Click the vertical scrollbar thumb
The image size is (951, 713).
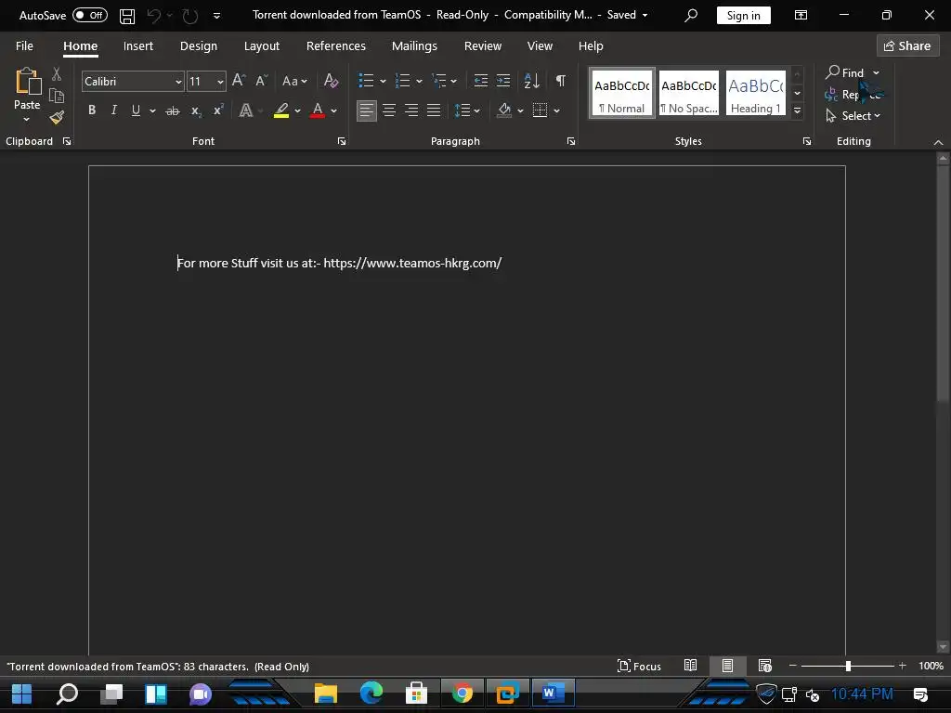click(942, 283)
